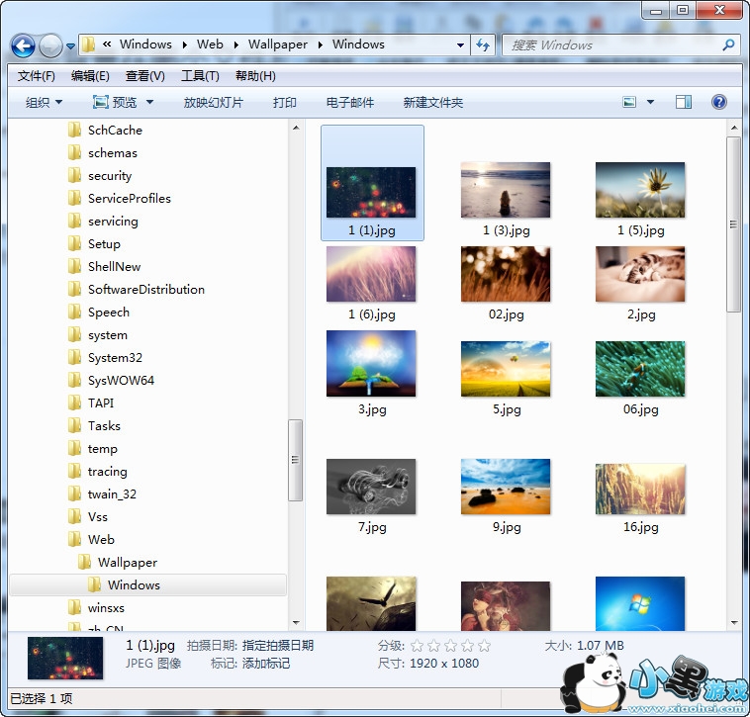This screenshot has width=750, height=717.
Task: Click the change view icon button
Action: 629,102
